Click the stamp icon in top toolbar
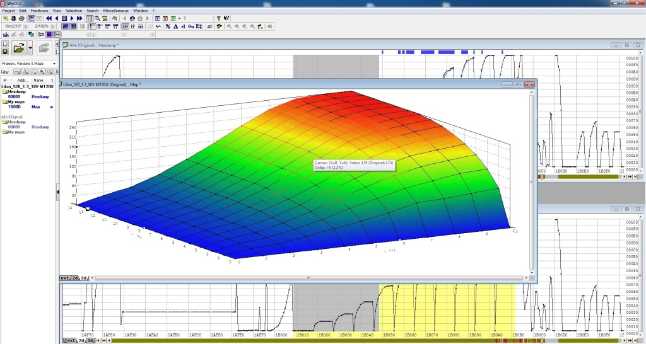The height and width of the screenshot is (344, 646). (13, 18)
